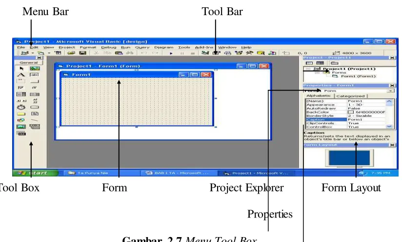Image resolution: width=402 pixels, height=242 pixels.
Task: Click the Properties list scroll-up arrow
Action: point(389,101)
